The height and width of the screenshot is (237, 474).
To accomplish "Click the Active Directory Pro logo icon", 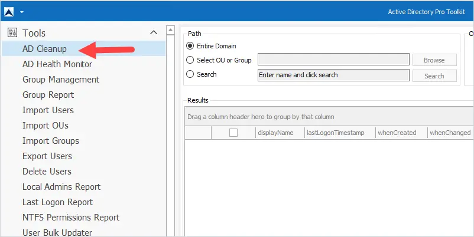I will coord(9,12).
